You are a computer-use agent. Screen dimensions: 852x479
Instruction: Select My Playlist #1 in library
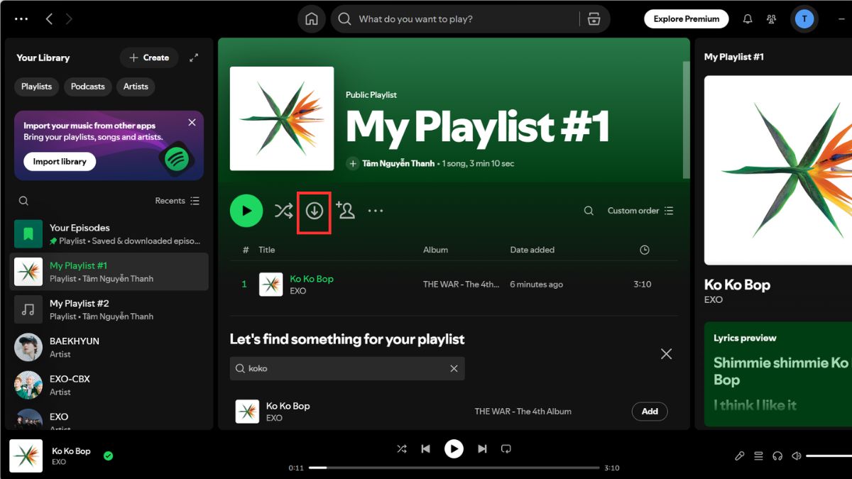[x=109, y=272]
